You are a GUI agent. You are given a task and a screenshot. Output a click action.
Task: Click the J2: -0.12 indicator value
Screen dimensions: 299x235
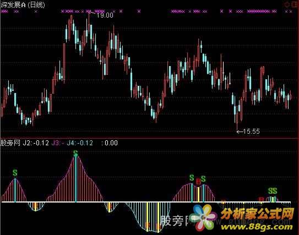point(36,143)
